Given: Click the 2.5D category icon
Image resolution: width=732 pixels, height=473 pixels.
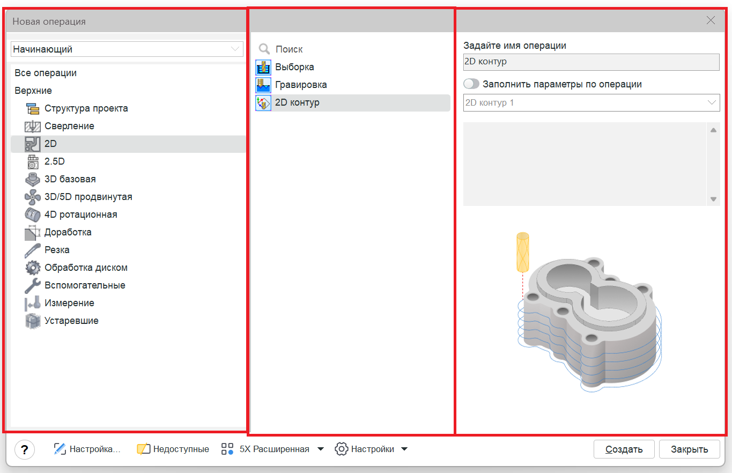Looking at the screenshot, I should [x=33, y=162].
